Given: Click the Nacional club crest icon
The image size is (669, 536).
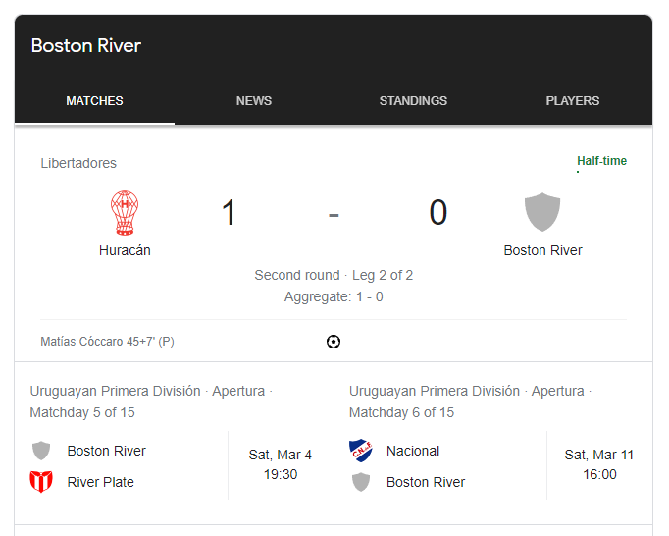Looking at the screenshot, I should click(x=361, y=451).
